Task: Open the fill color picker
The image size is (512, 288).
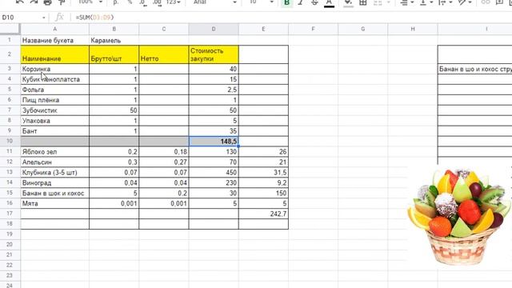Action: tap(348, 2)
